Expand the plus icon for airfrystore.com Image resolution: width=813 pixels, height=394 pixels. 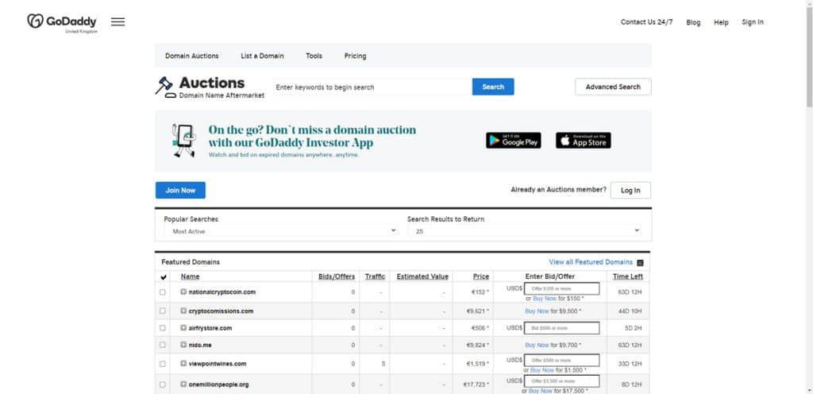(x=183, y=327)
